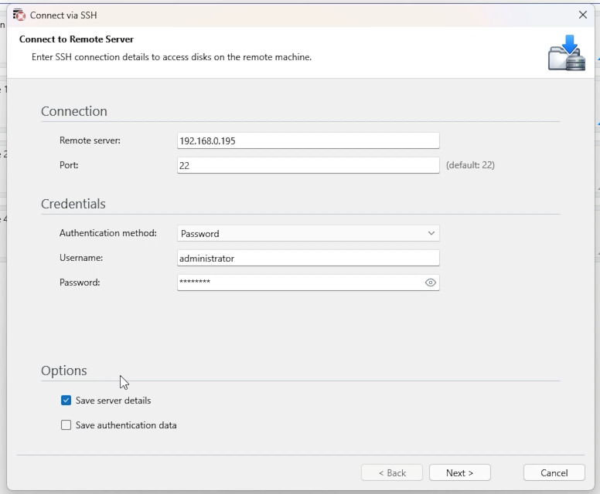Click the app icon in the title bar
Viewport: 600px width, 494px height.
pos(19,15)
